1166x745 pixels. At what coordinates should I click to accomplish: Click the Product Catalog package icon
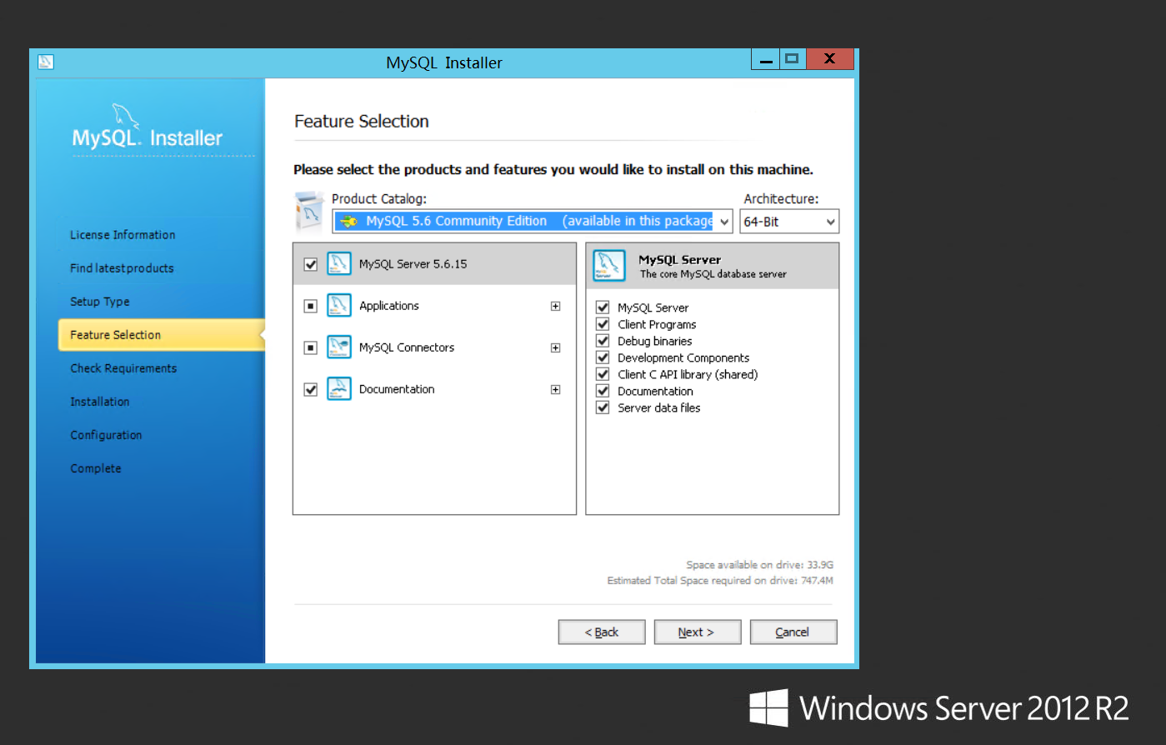[309, 212]
